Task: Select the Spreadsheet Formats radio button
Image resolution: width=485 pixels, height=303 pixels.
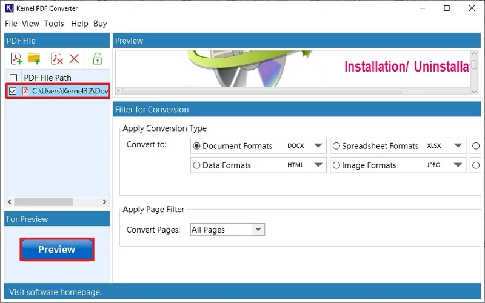Action: point(336,146)
